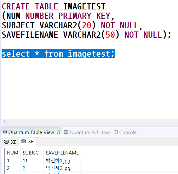Screen dimensions: 178x174
Task: Select the NUM cell with value 1
Action: click(x=13, y=160)
